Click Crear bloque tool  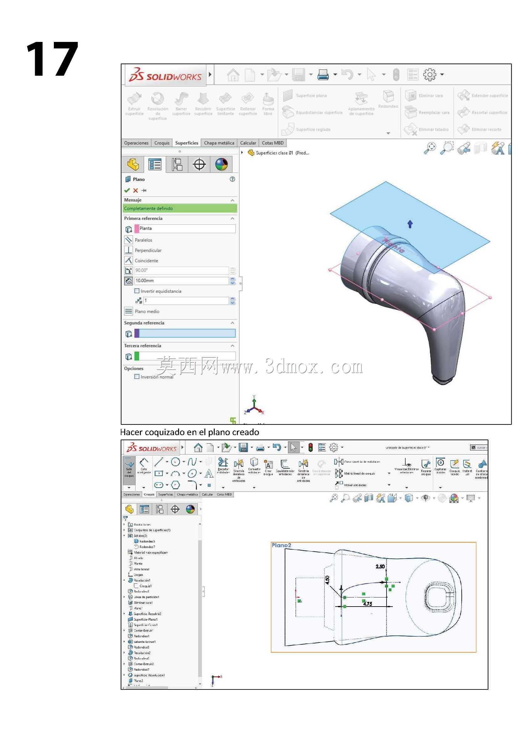tap(268, 467)
